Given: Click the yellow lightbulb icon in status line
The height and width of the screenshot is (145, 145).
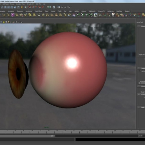Looking at the screenshot, I should (x=22, y=7).
